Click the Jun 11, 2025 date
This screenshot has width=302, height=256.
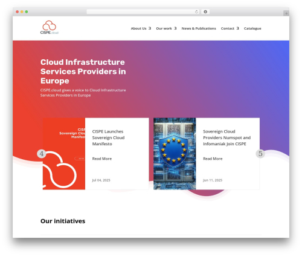pos(213,180)
